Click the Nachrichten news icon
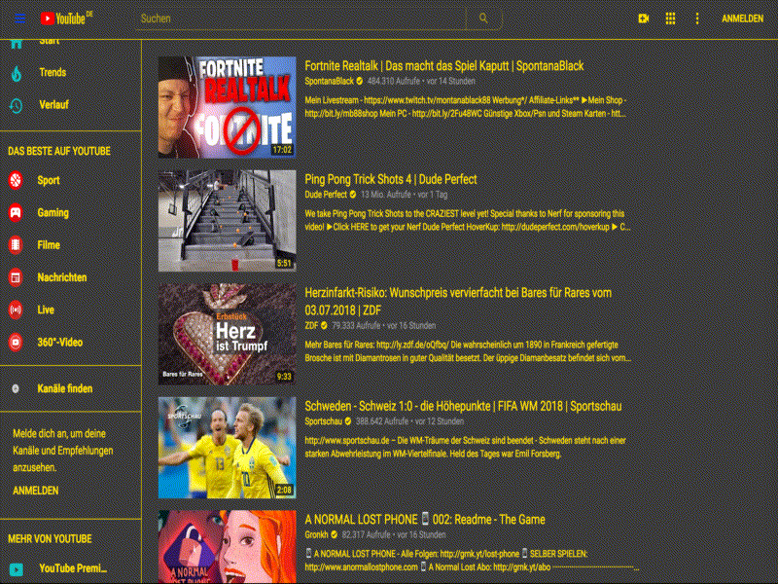This screenshot has width=778, height=584. tap(16, 277)
